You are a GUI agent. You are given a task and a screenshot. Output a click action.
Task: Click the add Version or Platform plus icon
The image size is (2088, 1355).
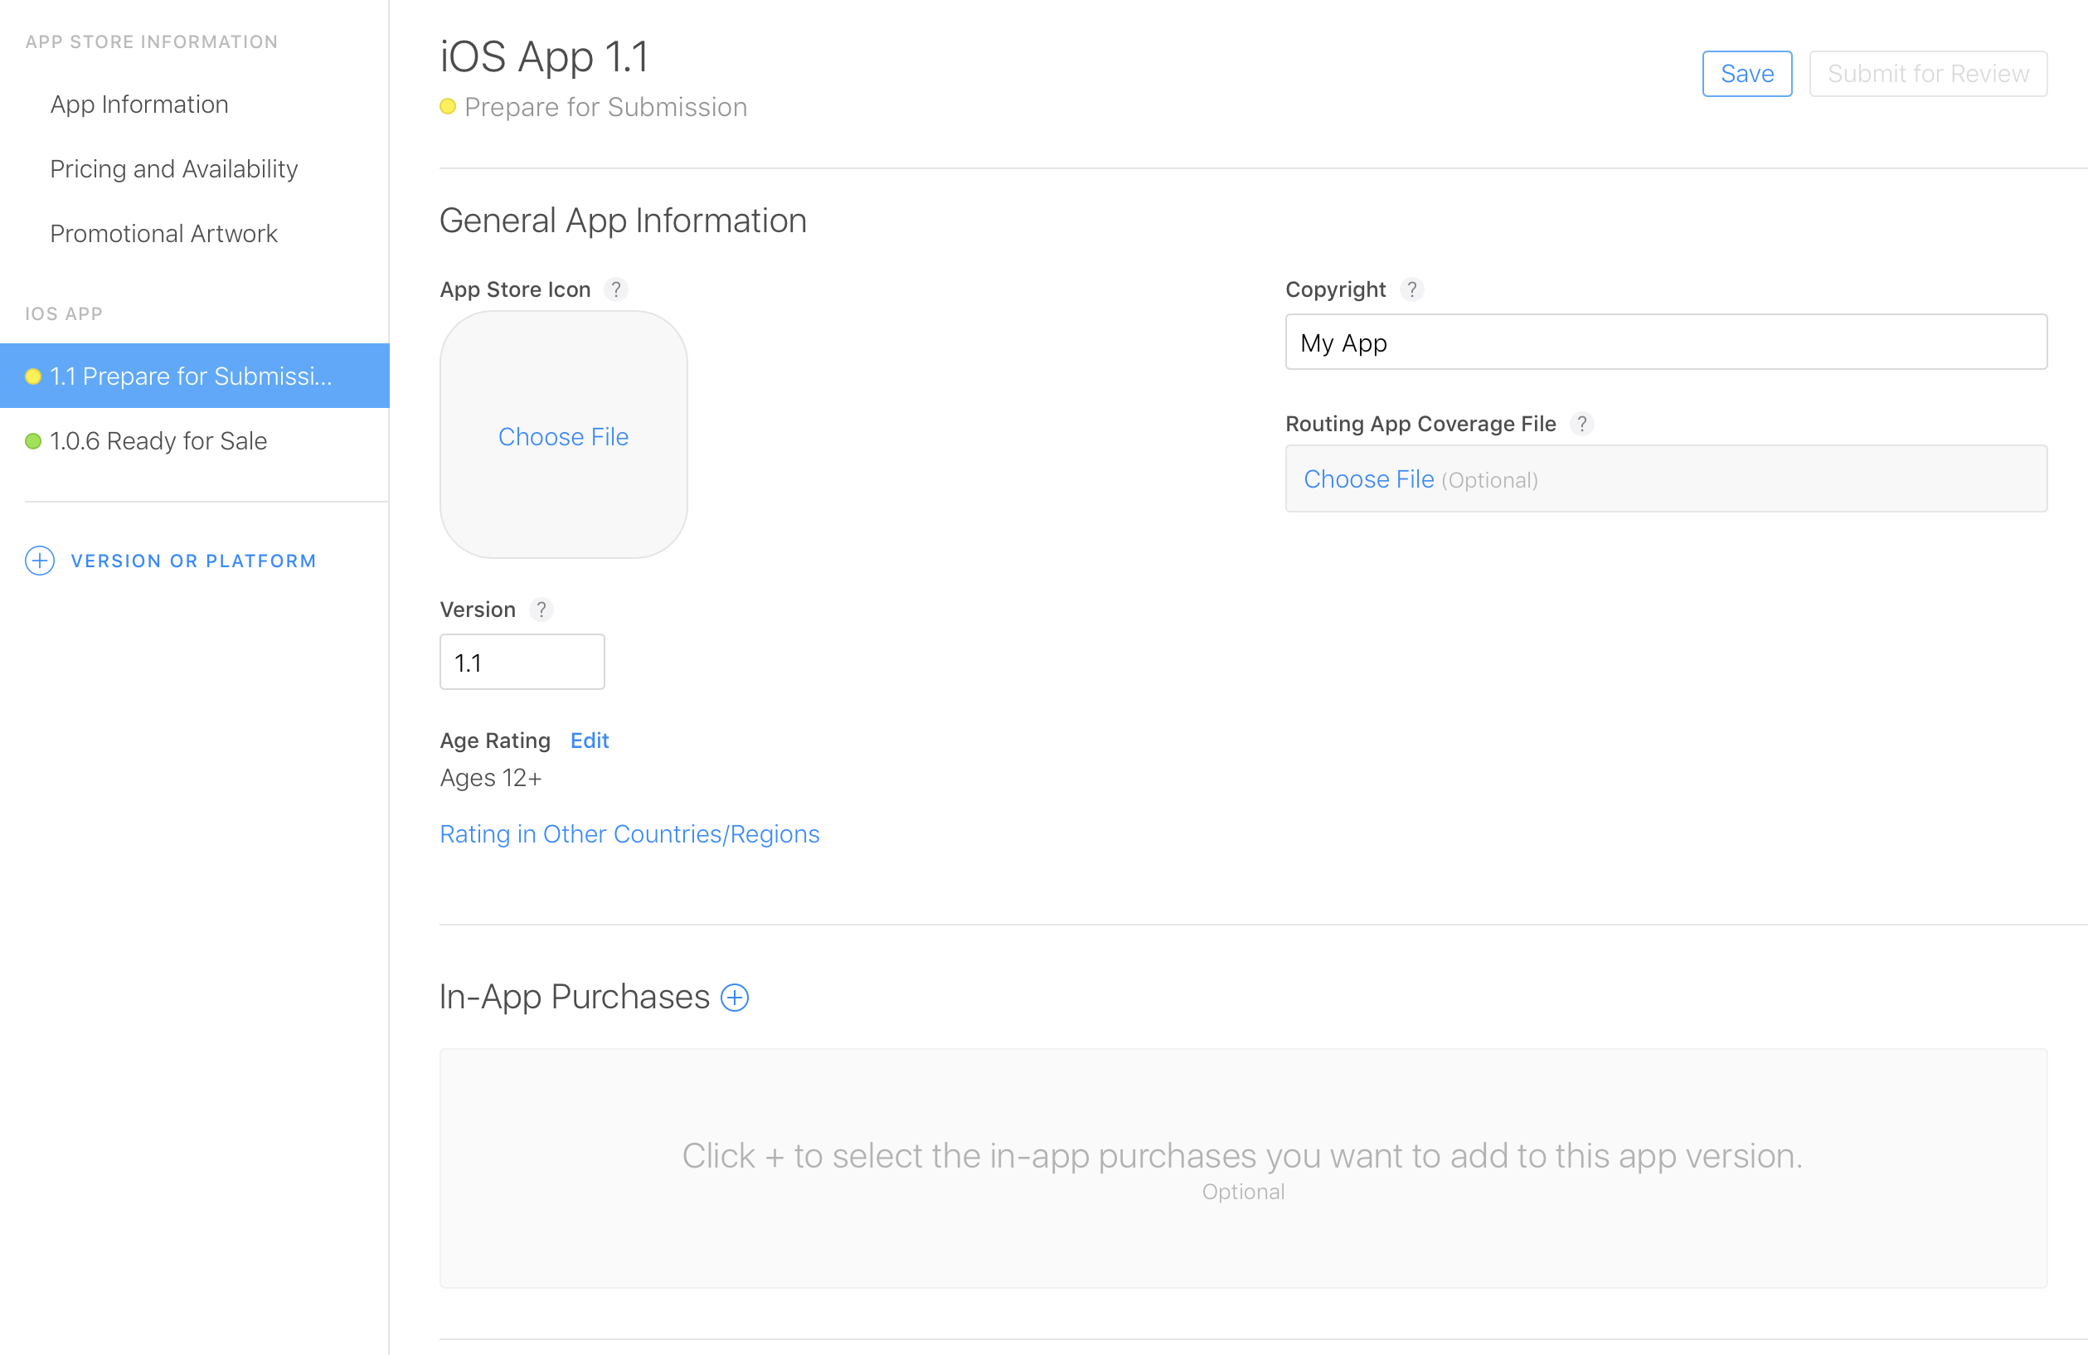pos(40,561)
